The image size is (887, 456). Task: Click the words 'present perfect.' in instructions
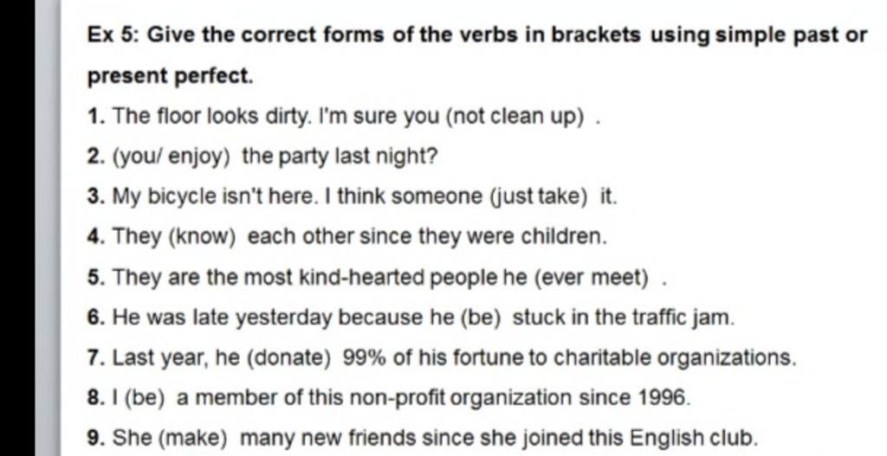pos(171,76)
